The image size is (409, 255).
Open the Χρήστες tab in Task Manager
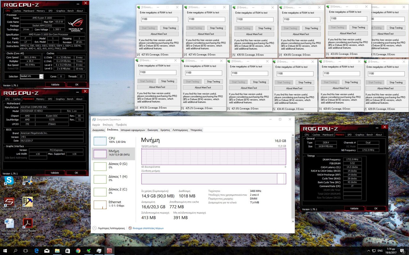(x=165, y=130)
